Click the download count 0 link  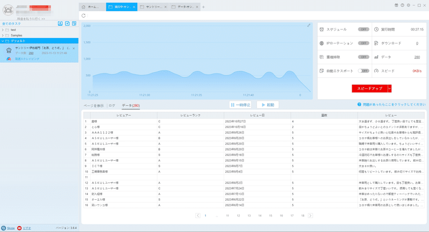[x=417, y=43]
